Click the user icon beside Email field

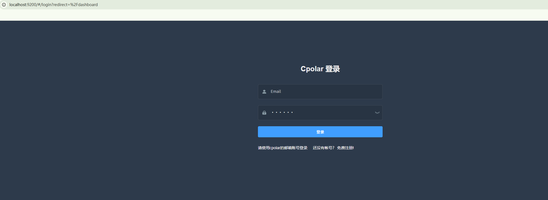tap(264, 92)
